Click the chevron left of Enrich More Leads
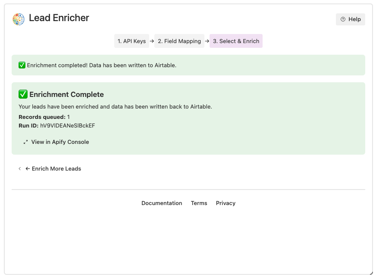 19,168
